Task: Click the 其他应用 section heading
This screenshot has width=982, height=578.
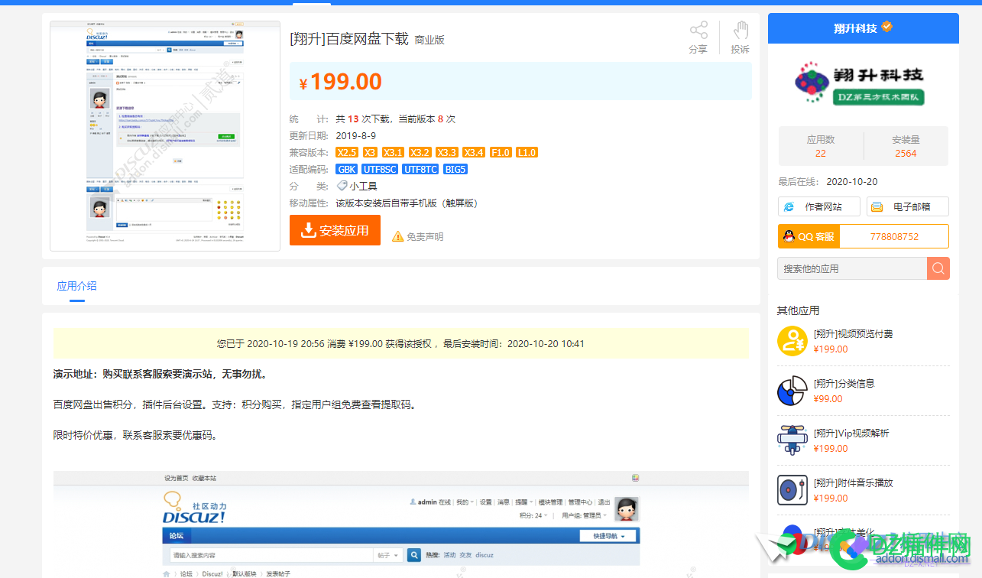Action: coord(798,310)
